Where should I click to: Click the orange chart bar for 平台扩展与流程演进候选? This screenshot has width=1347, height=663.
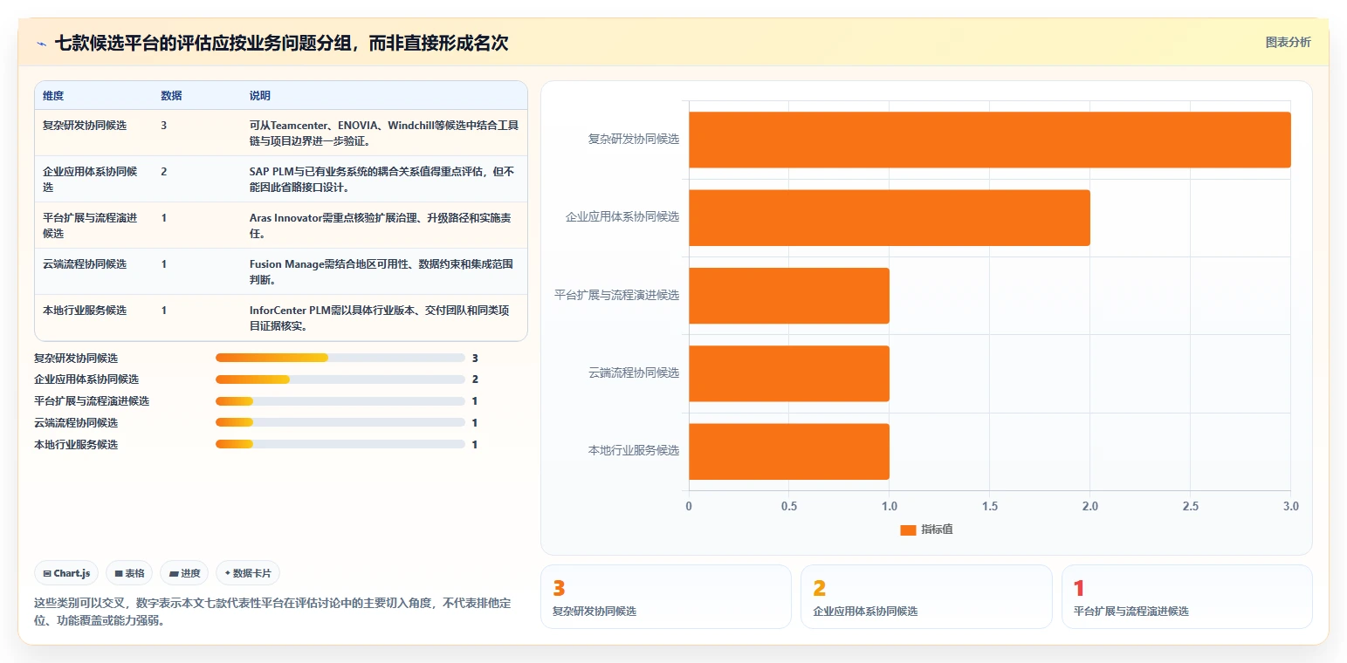pos(789,296)
